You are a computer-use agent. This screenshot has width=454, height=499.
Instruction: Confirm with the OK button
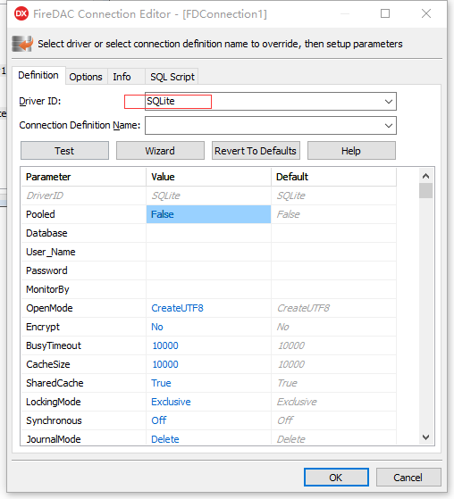(x=336, y=477)
